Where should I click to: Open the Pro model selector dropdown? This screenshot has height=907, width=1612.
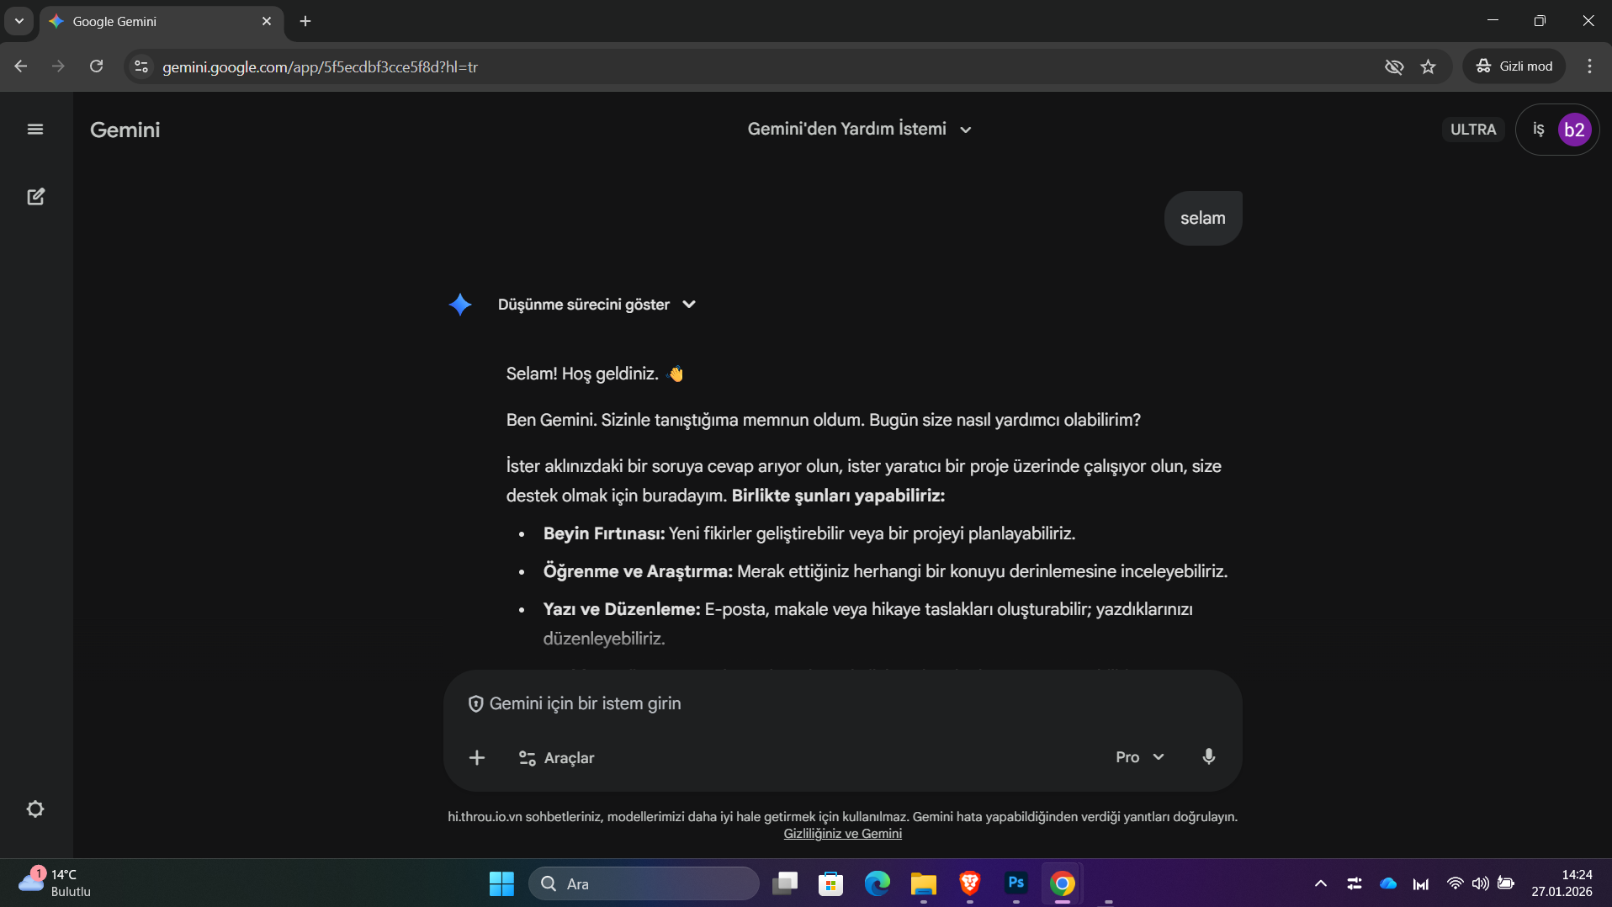[1140, 757]
